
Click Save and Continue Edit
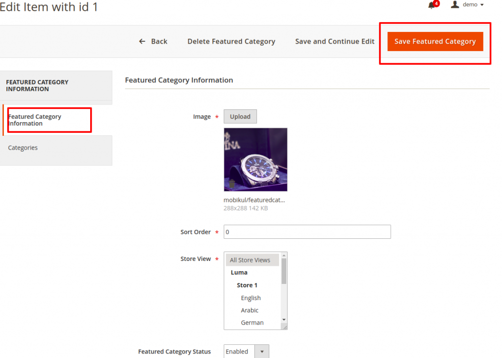point(334,42)
